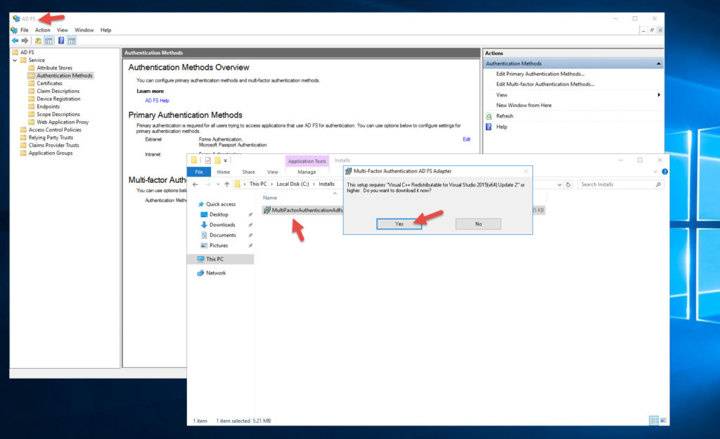Click the back arrow in AD FS toolbar
Screen dimensions: 720x439
point(15,41)
